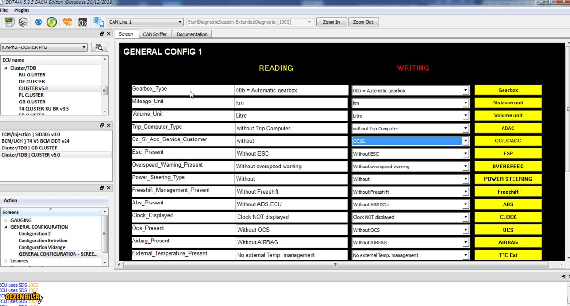
Task: Close the ECU name panel
Action: pyautogui.click(x=108, y=34)
